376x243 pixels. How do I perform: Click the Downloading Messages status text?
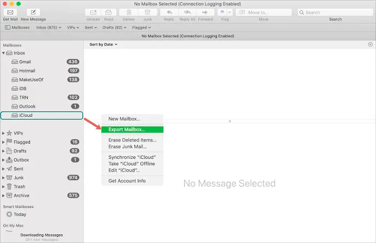point(42,235)
